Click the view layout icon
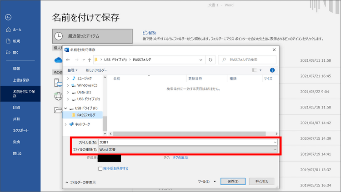Image resolution: width=341 pixels, height=192 pixels. pos(255,70)
